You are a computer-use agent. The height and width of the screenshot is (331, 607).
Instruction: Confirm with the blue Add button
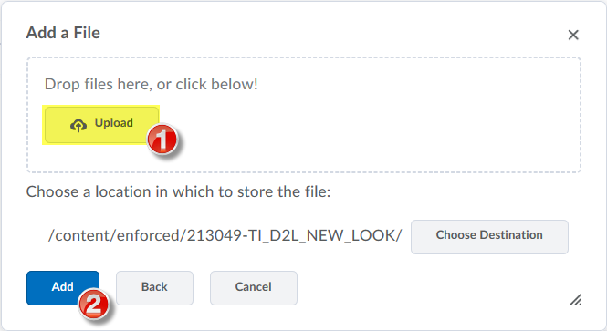(x=63, y=288)
